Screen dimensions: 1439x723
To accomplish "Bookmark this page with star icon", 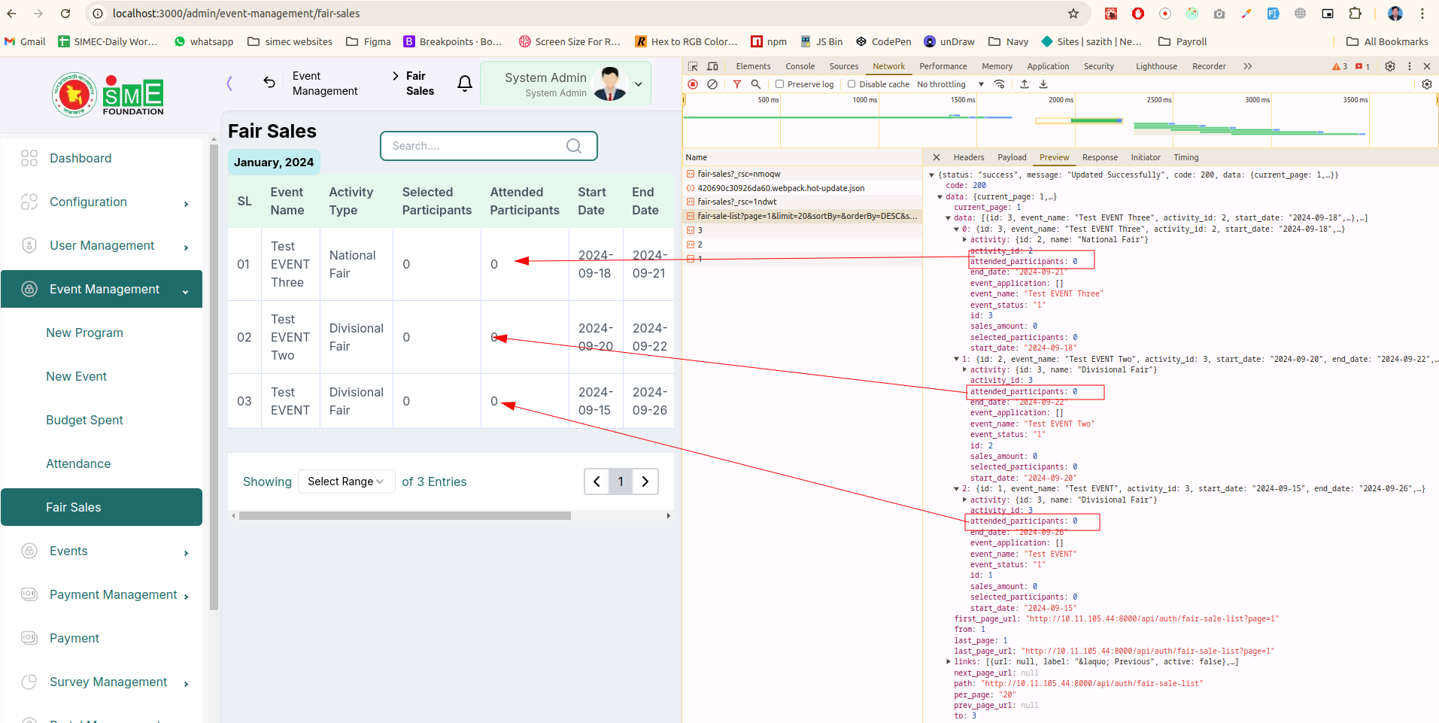I will tap(1073, 14).
